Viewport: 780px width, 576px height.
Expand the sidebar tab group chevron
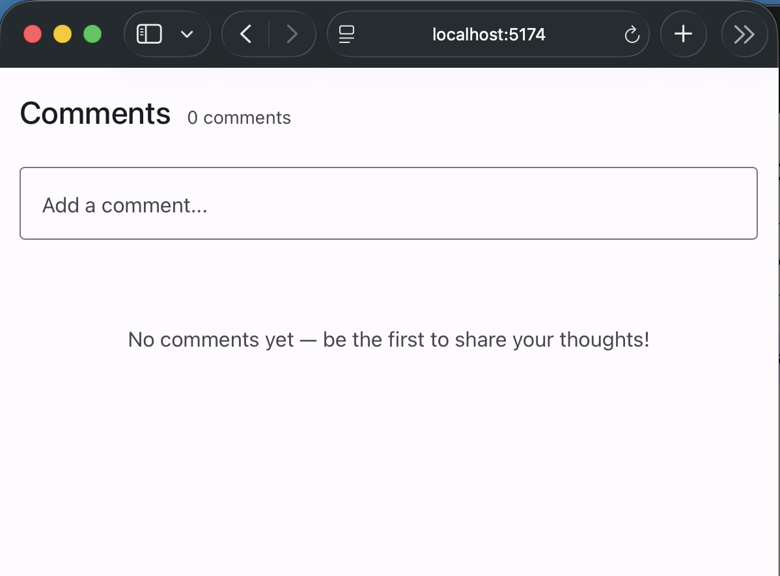(187, 34)
